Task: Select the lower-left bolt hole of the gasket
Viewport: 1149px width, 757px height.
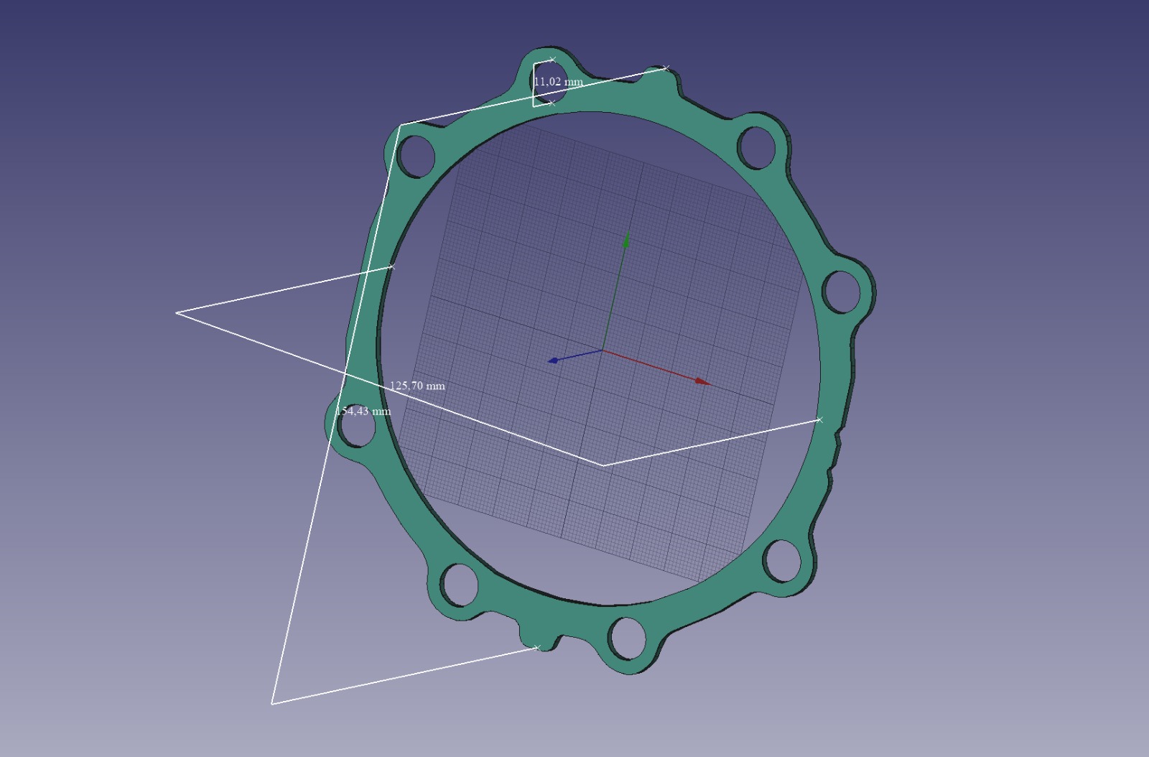Action: [x=459, y=582]
